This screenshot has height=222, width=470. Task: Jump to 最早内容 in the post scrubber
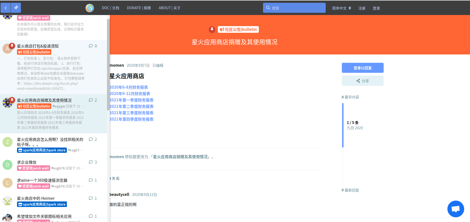tap(350, 97)
